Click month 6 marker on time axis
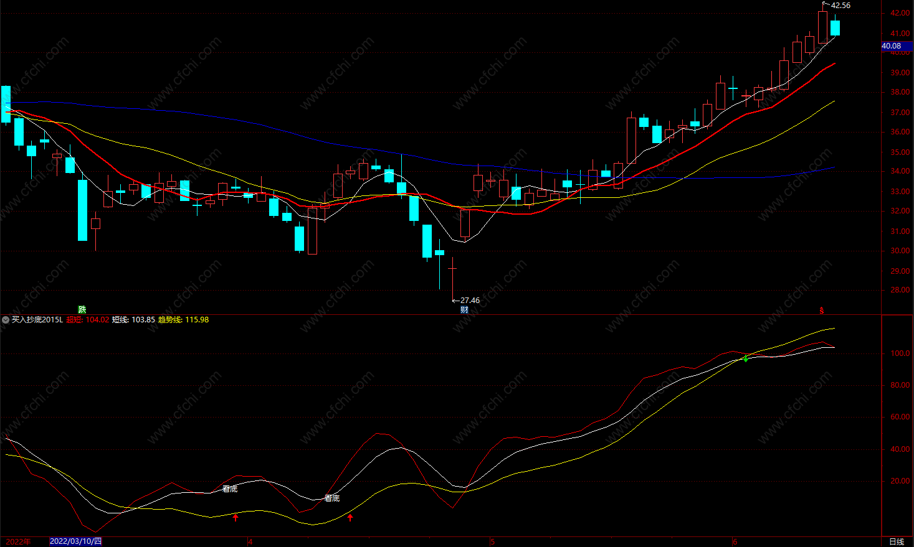The height and width of the screenshot is (547, 914). [735, 541]
